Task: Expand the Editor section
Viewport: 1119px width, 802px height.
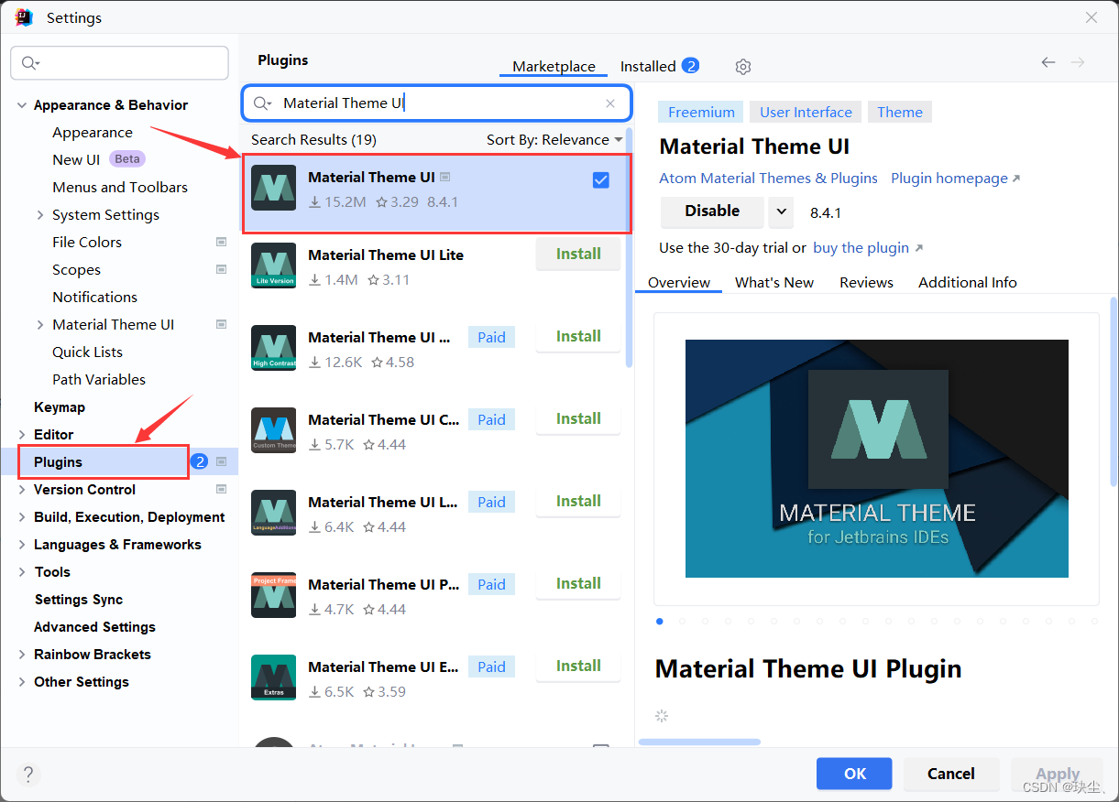Action: 22,435
